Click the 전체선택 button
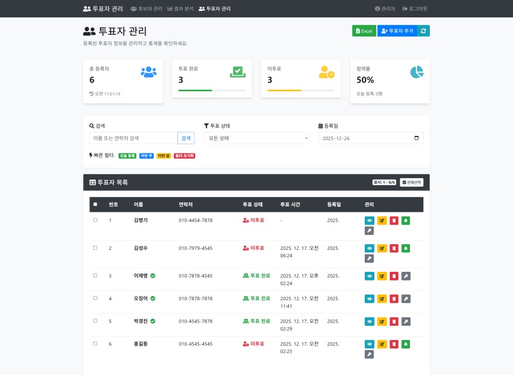 (411, 182)
